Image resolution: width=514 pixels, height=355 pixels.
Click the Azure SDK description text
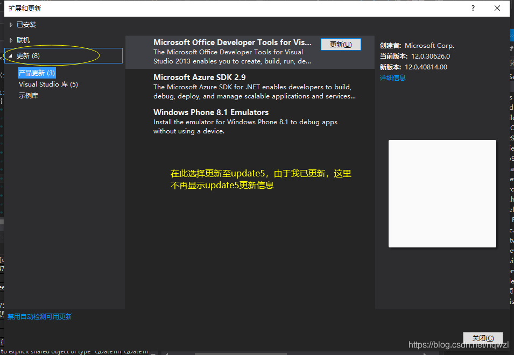[x=255, y=91]
